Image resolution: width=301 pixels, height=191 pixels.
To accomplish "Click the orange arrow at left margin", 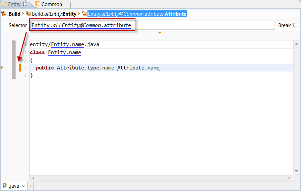I will point(2,68).
